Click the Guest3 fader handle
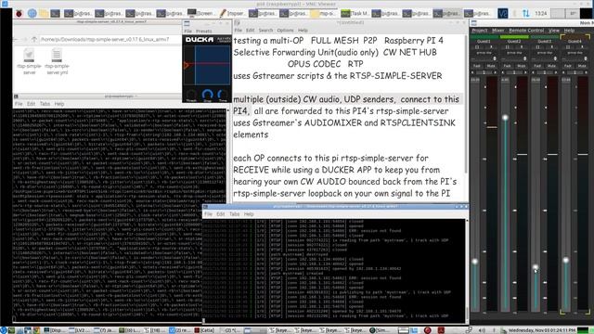The height and width of the screenshot is (334, 594). (x=536, y=267)
